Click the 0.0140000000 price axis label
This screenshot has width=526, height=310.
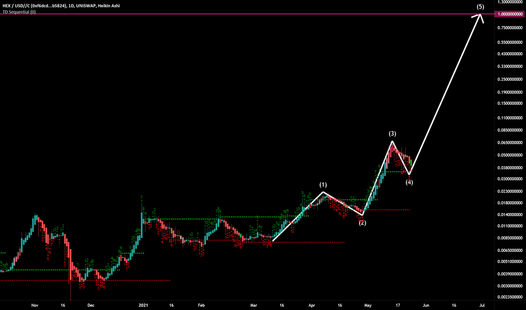(x=510, y=215)
